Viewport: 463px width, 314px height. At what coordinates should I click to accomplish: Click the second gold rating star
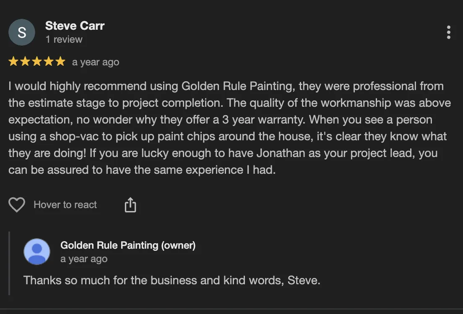[25, 62]
